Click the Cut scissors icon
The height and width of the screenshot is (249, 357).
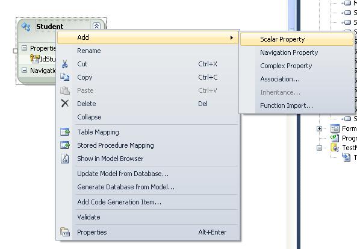point(64,64)
